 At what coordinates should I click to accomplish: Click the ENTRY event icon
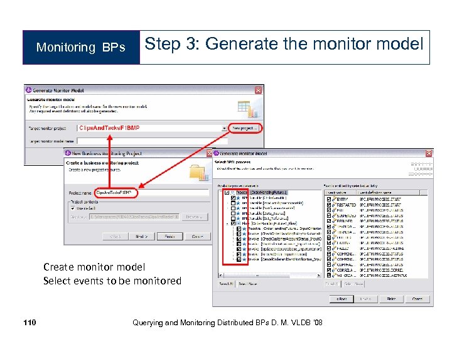[x=335, y=199]
